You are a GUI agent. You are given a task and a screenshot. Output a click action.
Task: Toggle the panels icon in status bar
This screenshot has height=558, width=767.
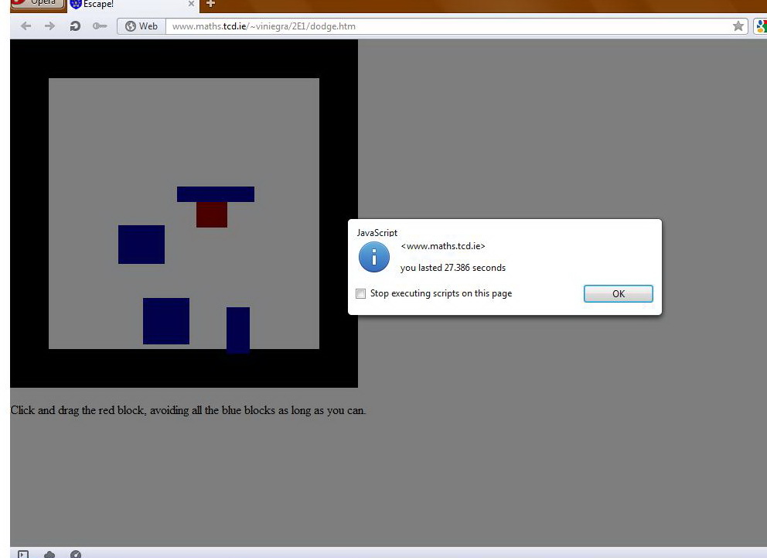23,554
